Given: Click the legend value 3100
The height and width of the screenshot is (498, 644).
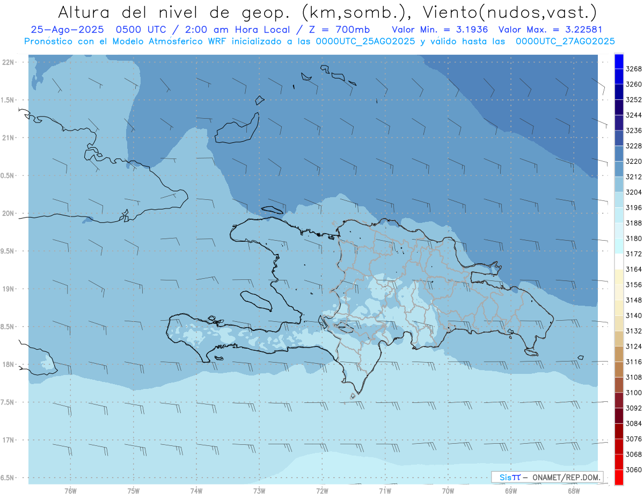Looking at the screenshot, I should tap(634, 393).
